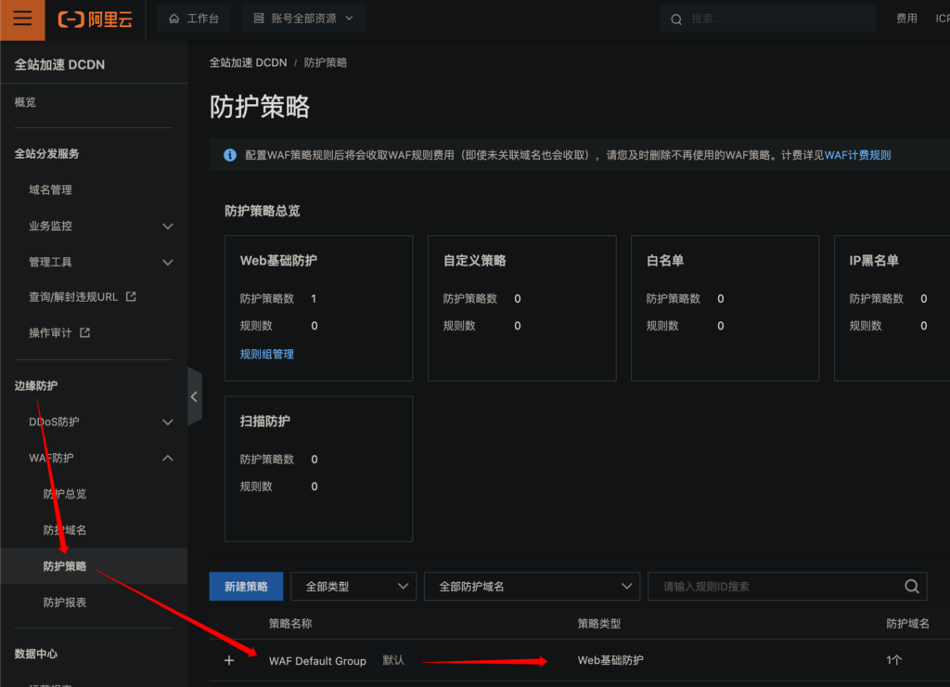Collapse the sidebar with the arrow handle

[195, 396]
